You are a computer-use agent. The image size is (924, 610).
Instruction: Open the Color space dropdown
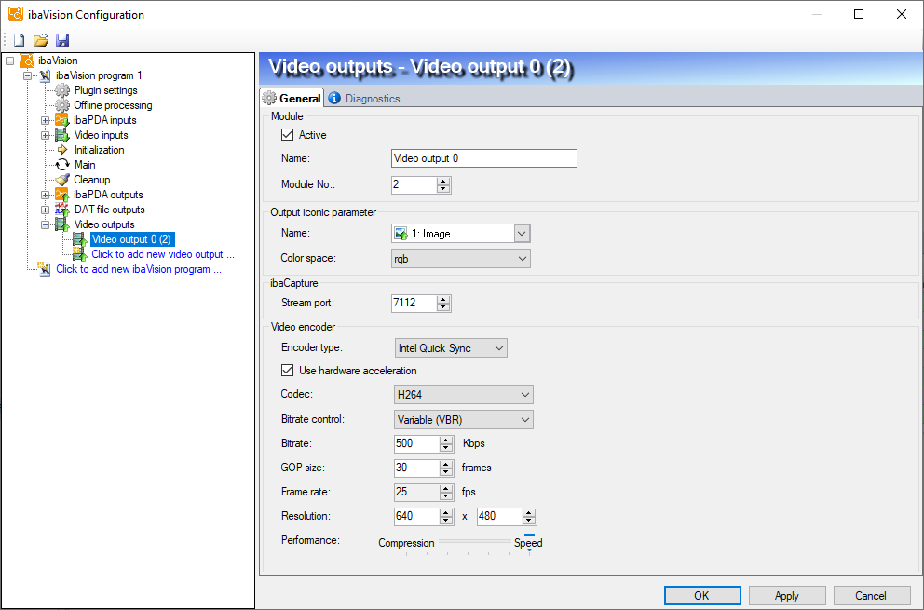point(461,258)
